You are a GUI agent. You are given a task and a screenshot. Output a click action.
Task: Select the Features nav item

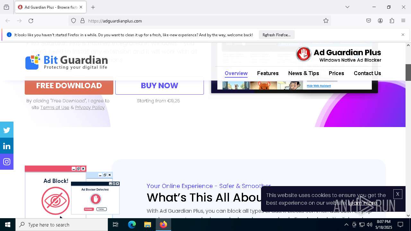tap(268, 73)
